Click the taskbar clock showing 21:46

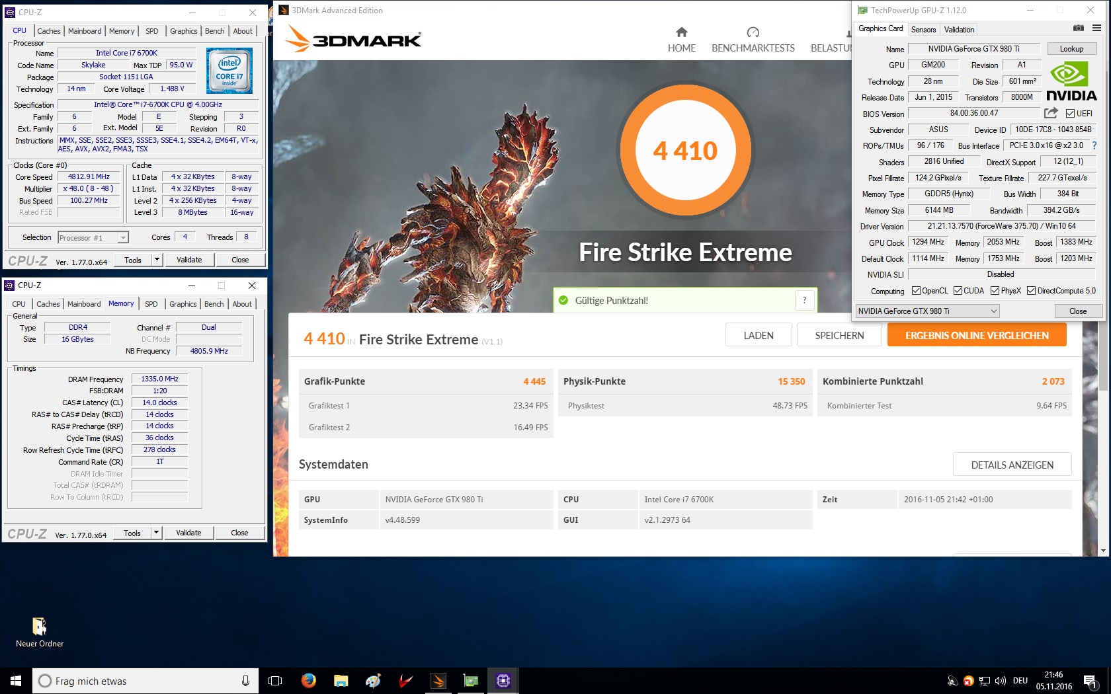[x=1053, y=681]
